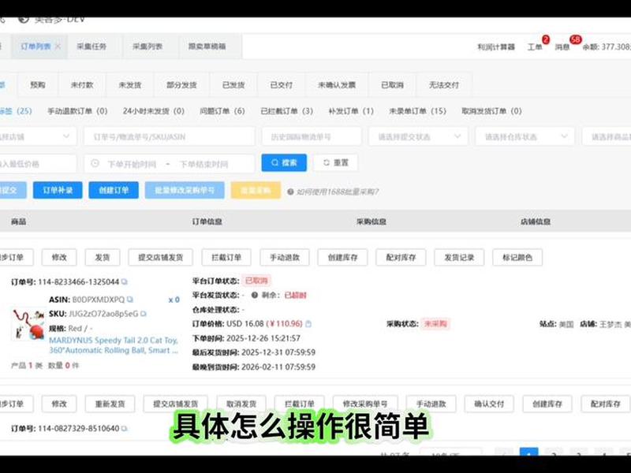631x473 pixels.
Task: Show 取消发货订单 (0)
Action: (491, 111)
